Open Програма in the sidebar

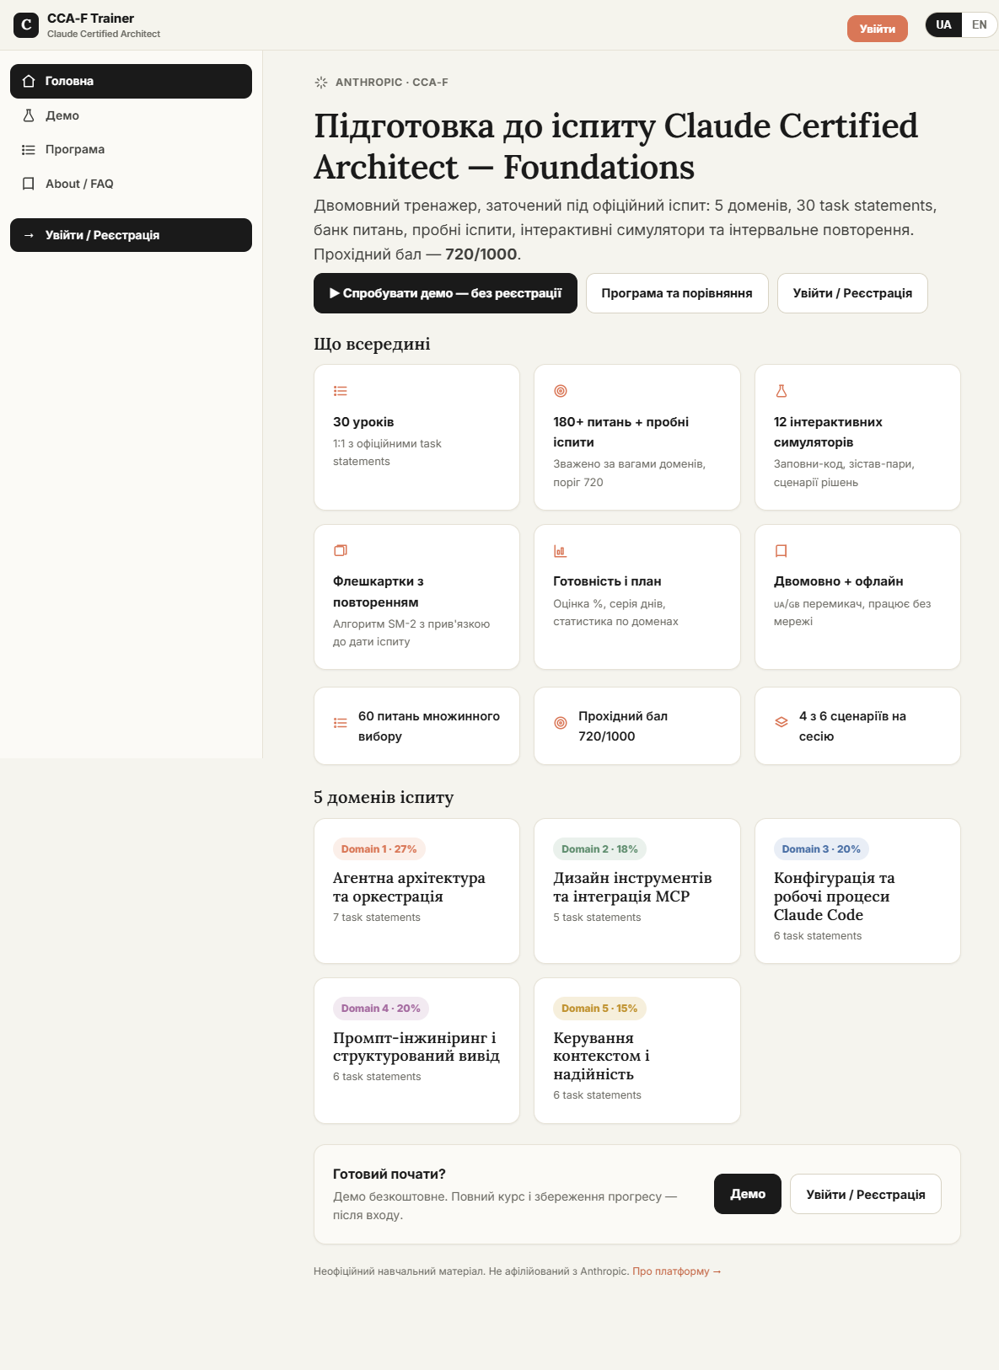click(x=131, y=149)
